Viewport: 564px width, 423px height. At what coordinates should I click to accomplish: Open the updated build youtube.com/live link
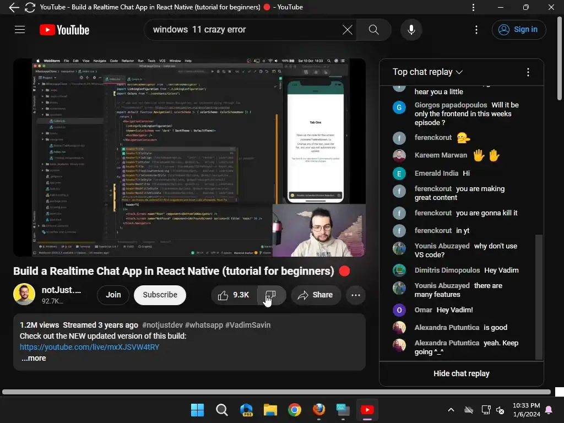[89, 347]
